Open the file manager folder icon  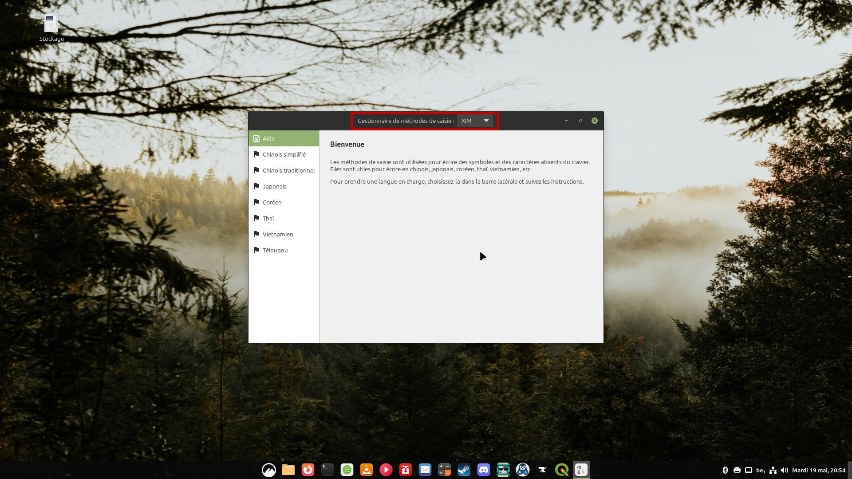point(288,470)
